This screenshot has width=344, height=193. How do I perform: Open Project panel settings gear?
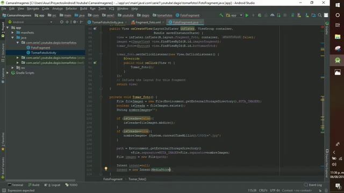[75, 22]
